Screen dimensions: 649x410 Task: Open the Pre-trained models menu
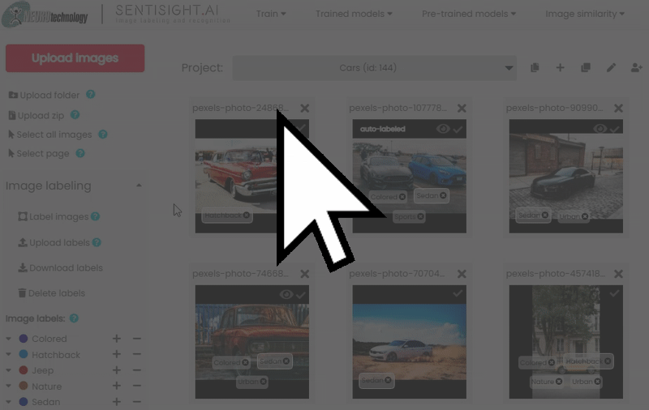coord(469,14)
